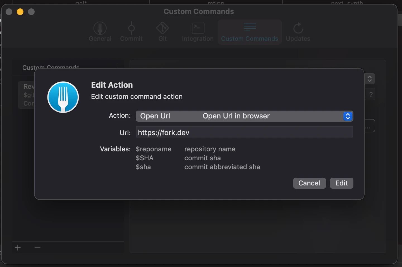Select the Integration preferences tab
The height and width of the screenshot is (267, 402).
pyautogui.click(x=198, y=32)
